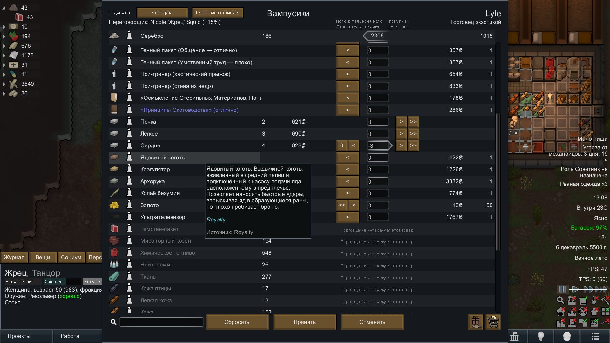This screenshot has height=343, width=610.
Task: Pause the game with the pause icon
Action: coord(562,289)
